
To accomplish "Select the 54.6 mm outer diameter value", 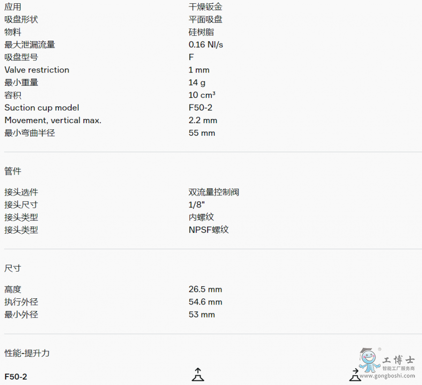I will [x=205, y=302].
